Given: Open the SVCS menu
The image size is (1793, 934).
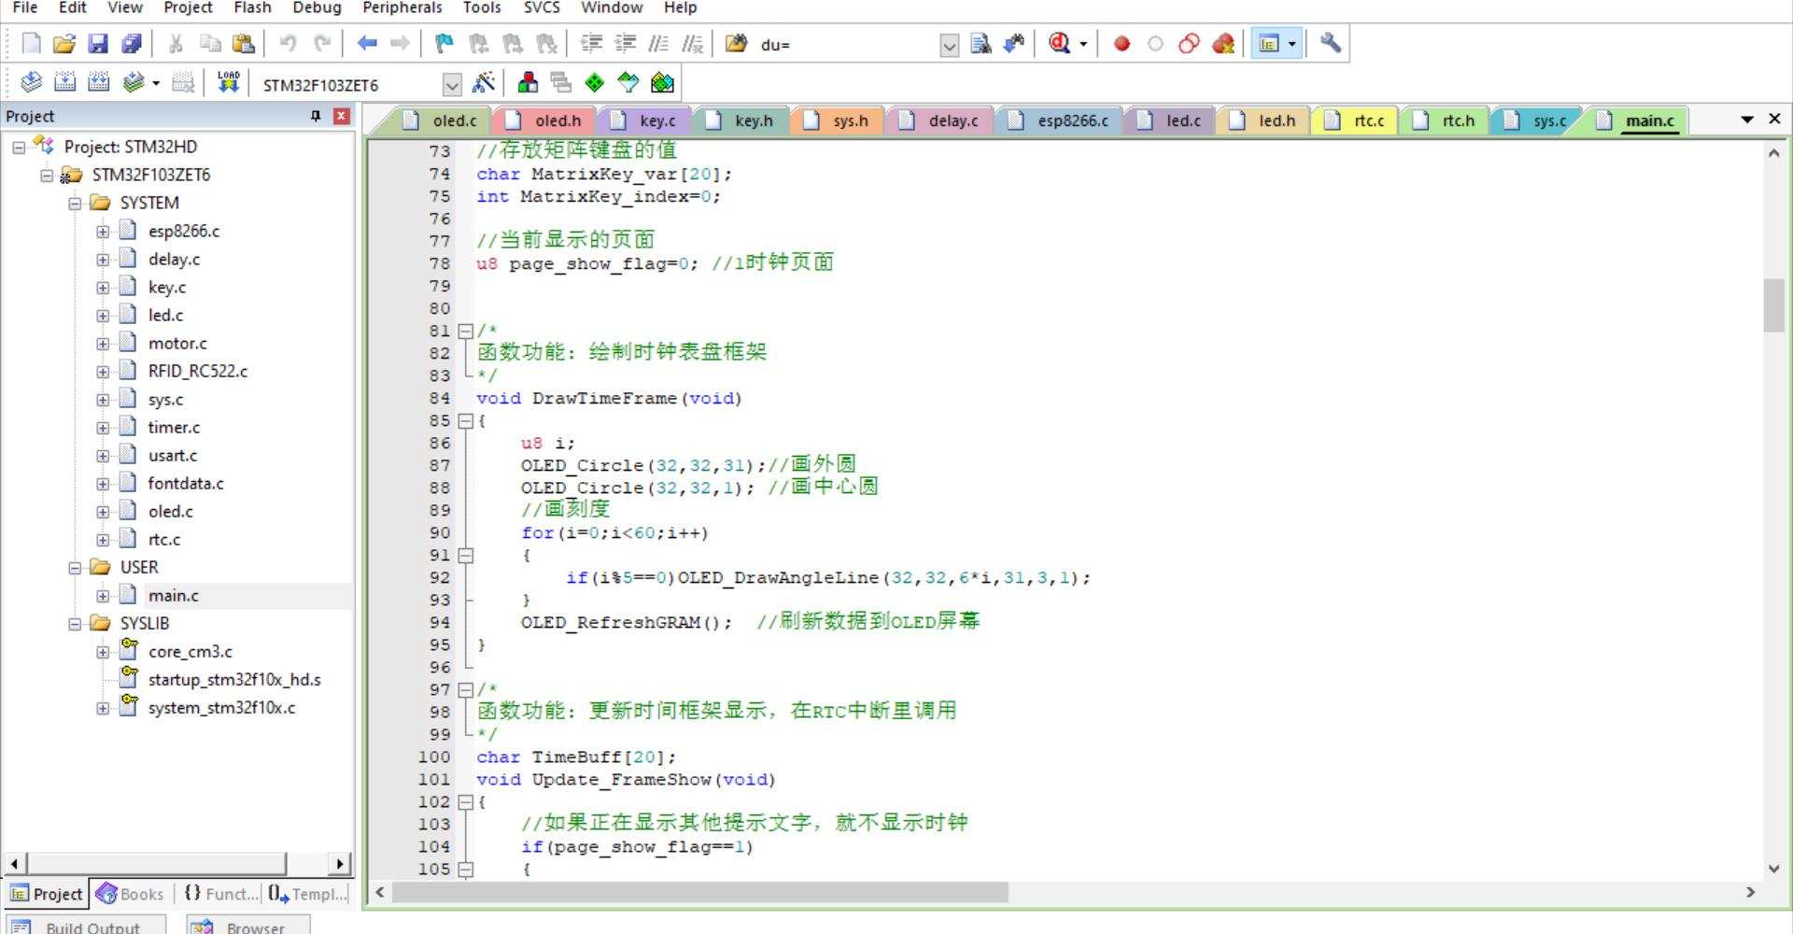Looking at the screenshot, I should [542, 8].
